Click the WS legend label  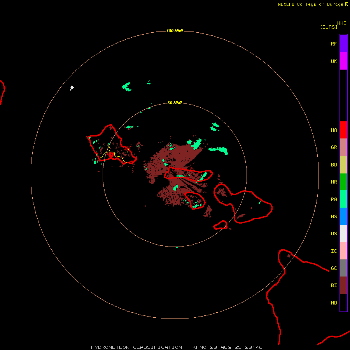coord(334,217)
